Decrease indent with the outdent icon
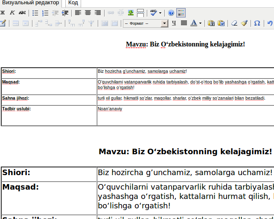 (55, 13)
